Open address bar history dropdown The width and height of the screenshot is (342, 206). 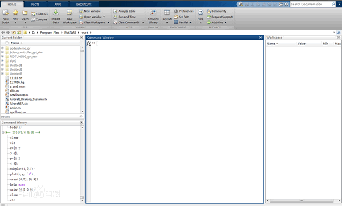334,32
